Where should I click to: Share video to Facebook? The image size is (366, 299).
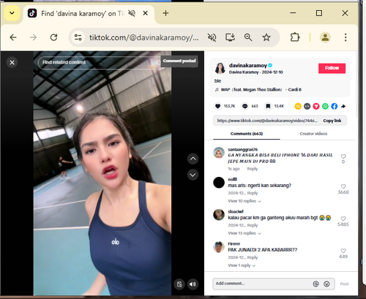(335, 106)
